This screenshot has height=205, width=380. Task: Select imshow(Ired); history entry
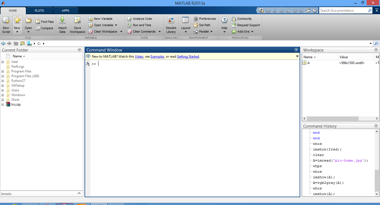[x=327, y=149]
